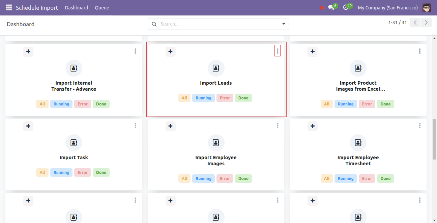
Task: Click plus icon on Import Product Images card
Action: pyautogui.click(x=313, y=51)
